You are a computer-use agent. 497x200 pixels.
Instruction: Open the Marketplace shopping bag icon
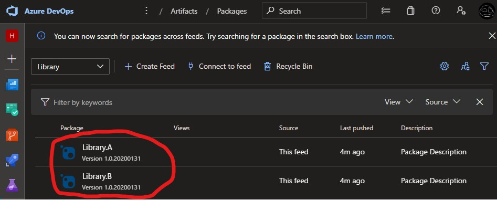[x=410, y=11]
